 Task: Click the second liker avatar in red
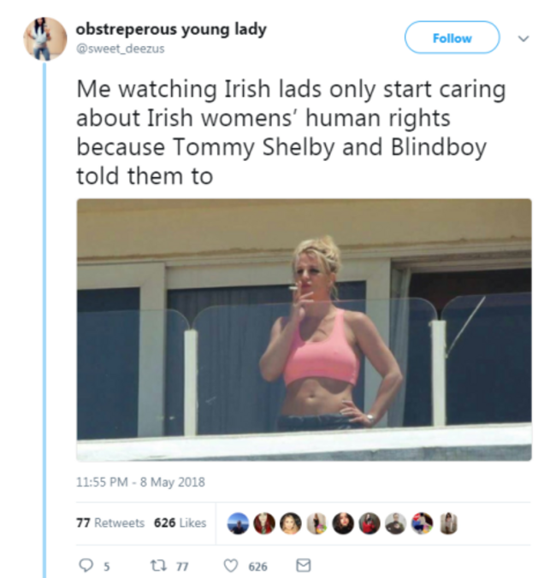click(264, 523)
